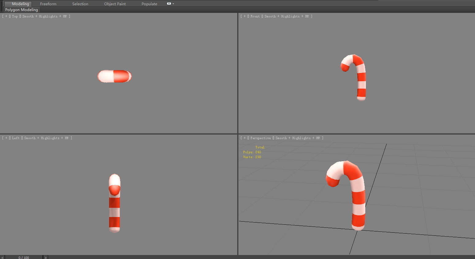Open the Smooth + Highlights shading menu in Perspective

click(x=298, y=138)
